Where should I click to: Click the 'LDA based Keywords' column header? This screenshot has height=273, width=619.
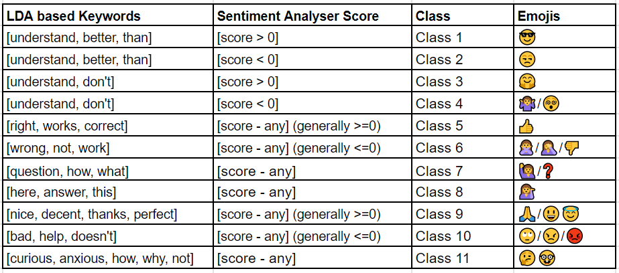tap(73, 15)
